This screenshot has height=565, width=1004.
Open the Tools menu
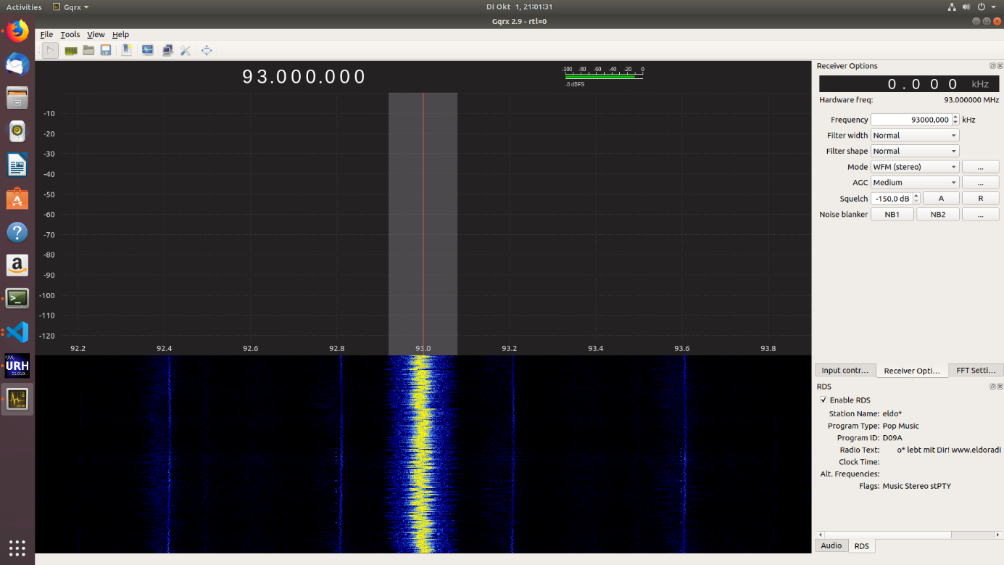[70, 34]
